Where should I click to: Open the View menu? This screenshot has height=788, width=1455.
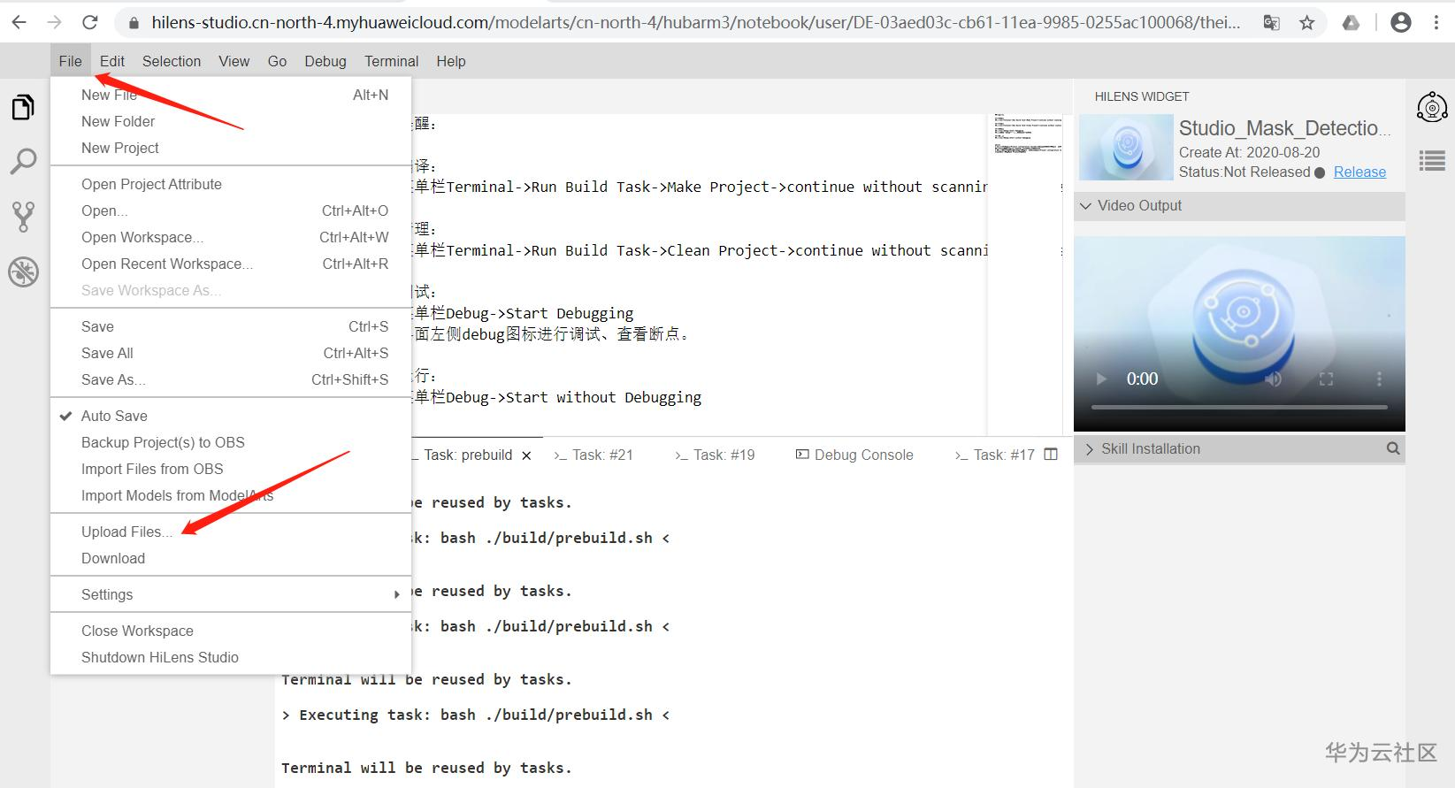point(234,61)
